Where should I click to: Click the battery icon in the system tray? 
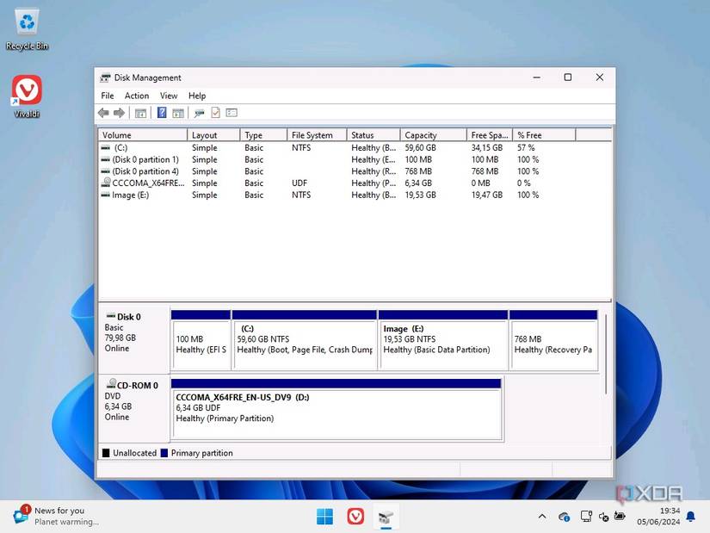tap(621, 517)
